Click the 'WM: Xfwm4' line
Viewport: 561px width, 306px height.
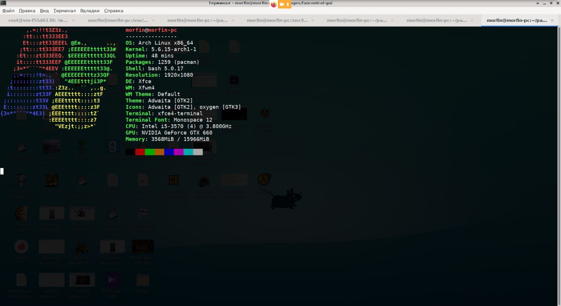click(140, 88)
